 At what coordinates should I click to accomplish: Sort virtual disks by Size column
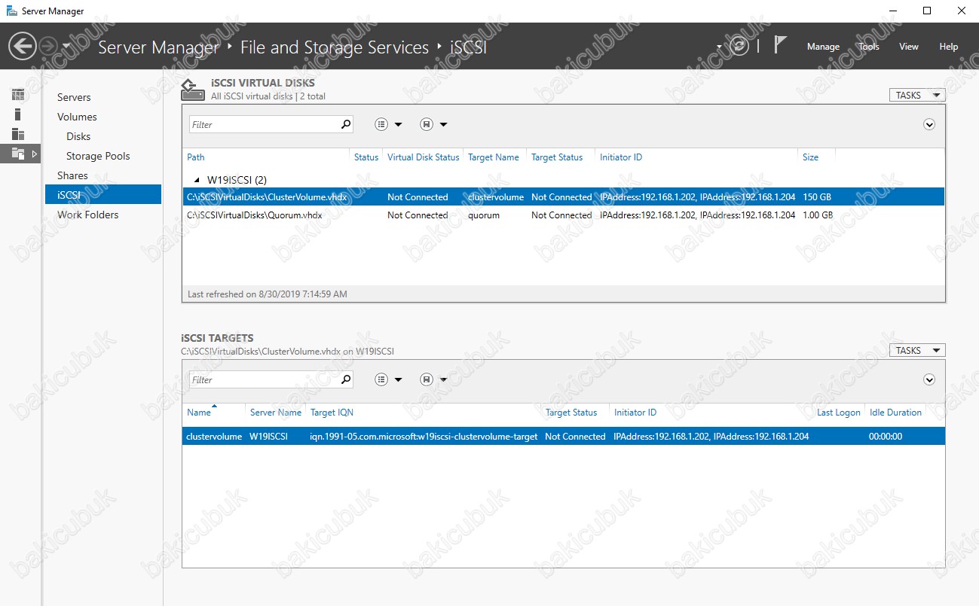coord(810,157)
